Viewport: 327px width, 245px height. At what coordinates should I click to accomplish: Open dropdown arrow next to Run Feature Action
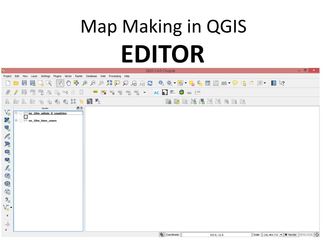[x=175, y=83]
